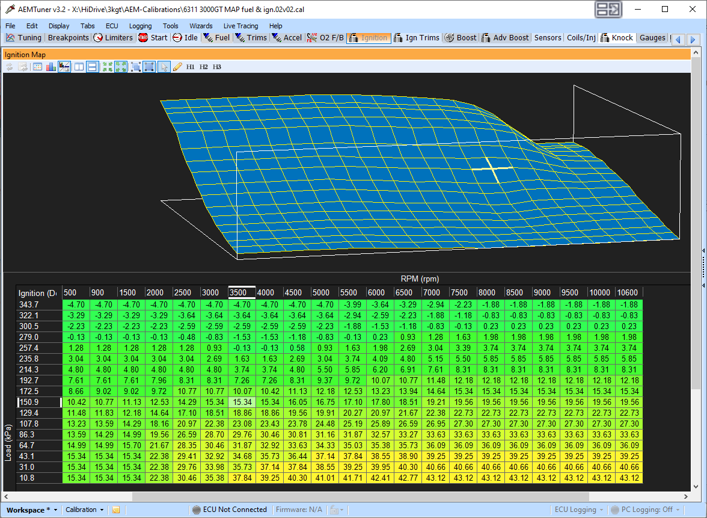
Task: Click the orange icon beside Calibration
Action: (116, 510)
